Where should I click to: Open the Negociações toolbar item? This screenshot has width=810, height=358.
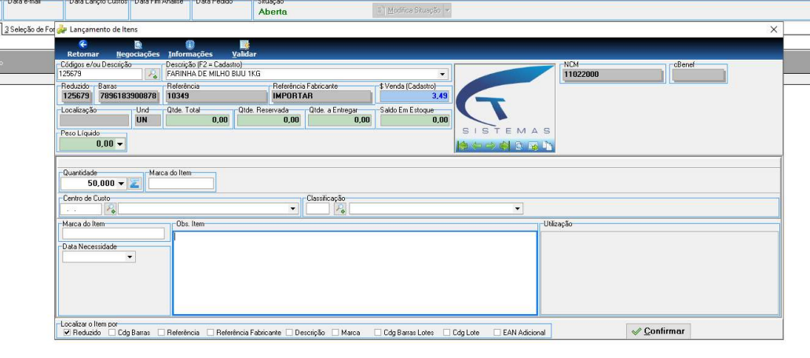[x=138, y=49]
